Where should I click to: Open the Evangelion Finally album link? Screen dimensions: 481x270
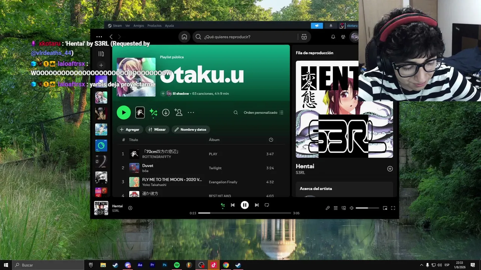click(x=223, y=182)
